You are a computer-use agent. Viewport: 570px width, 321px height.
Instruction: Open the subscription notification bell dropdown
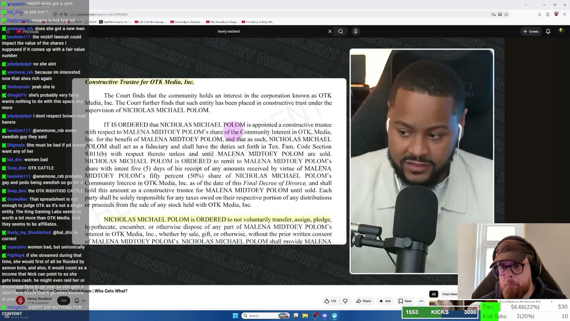point(79,300)
